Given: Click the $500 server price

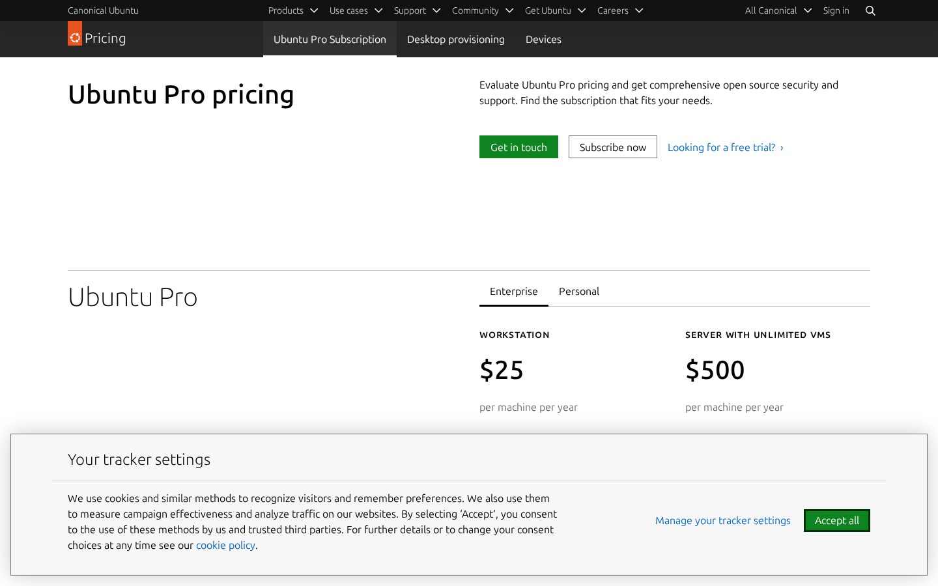Looking at the screenshot, I should pyautogui.click(x=715, y=370).
